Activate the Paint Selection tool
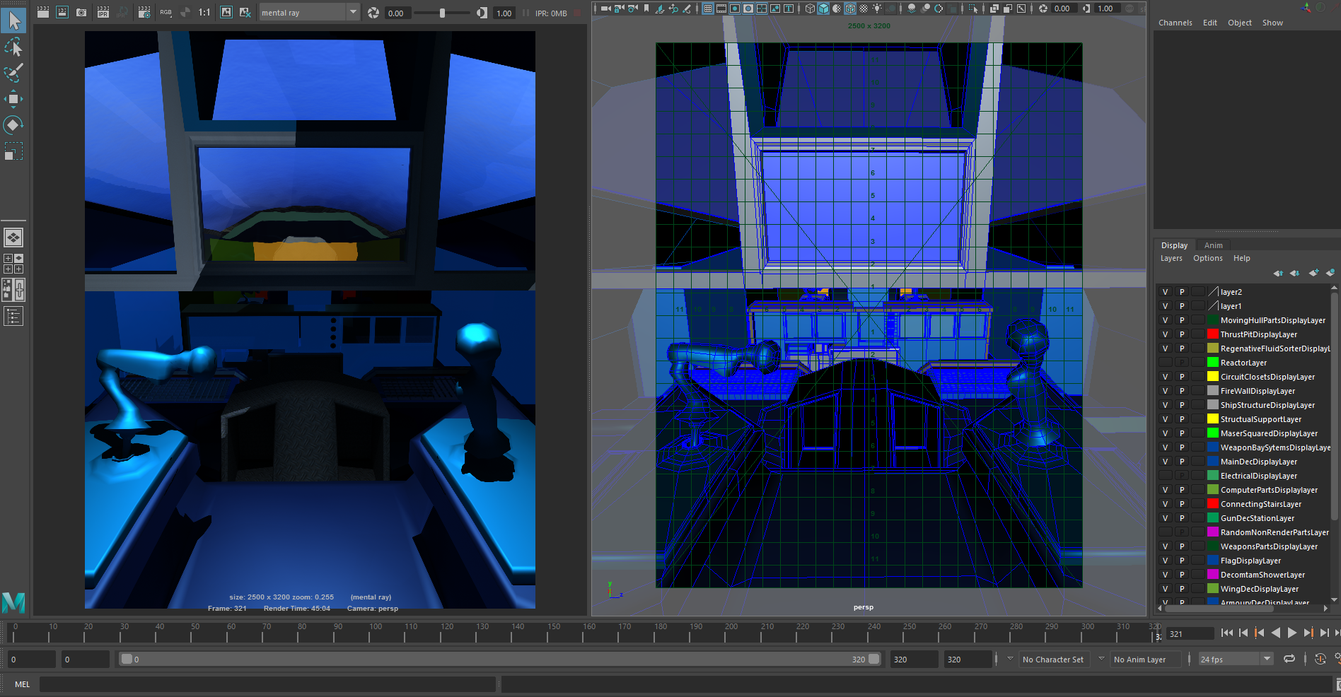1341x697 pixels. point(13,73)
